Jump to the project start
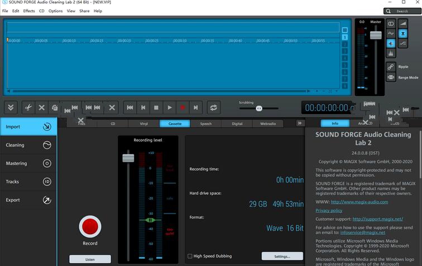Viewport: 422px width, 266px height. 130,108
